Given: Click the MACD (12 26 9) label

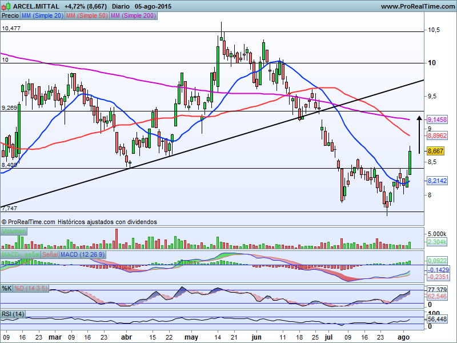Looking at the screenshot, I should [83, 254].
